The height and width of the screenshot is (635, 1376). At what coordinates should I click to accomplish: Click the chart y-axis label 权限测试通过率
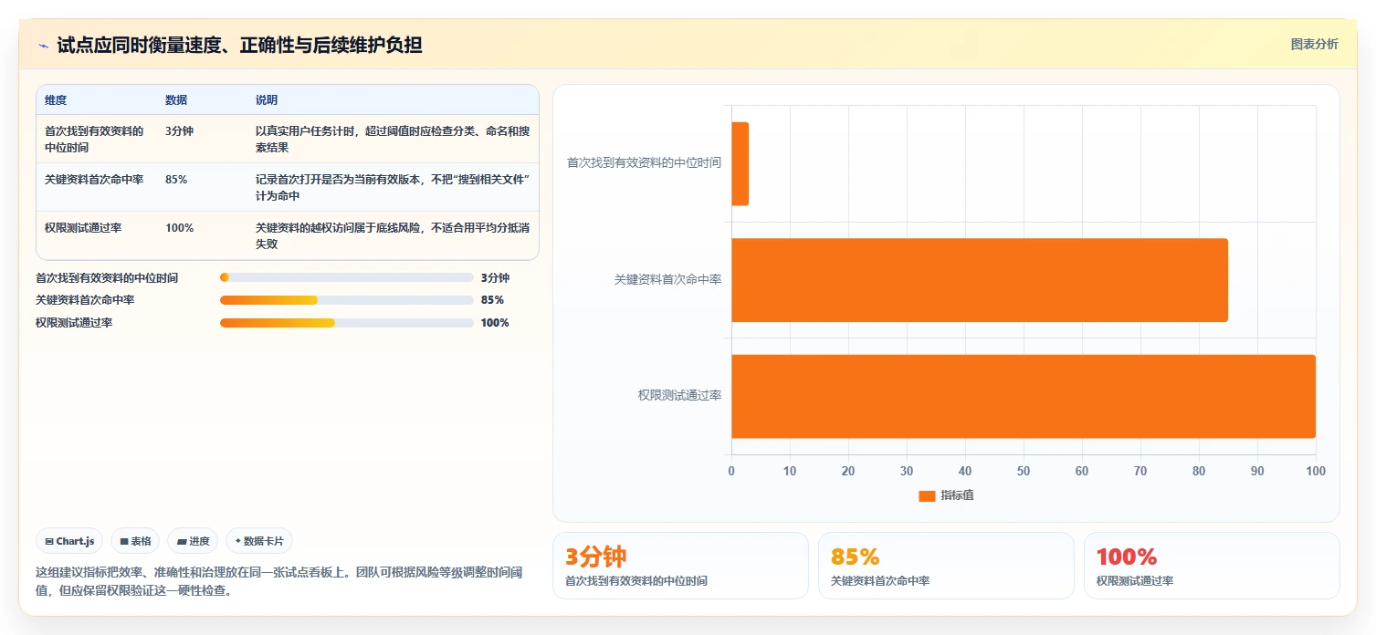point(679,395)
